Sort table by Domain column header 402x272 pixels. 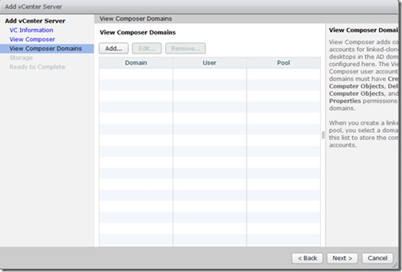click(136, 62)
